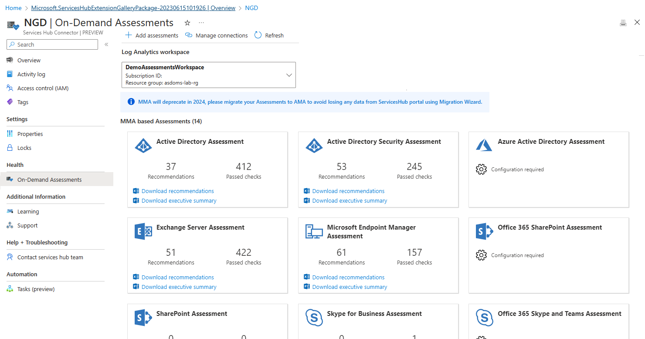This screenshot has height=339, width=645.
Task: Click the Active Directory Security Assessment icon
Action: [314, 146]
